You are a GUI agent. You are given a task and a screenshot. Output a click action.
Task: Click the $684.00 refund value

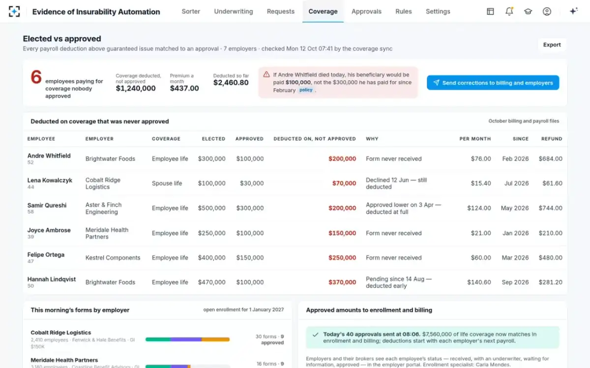click(551, 159)
